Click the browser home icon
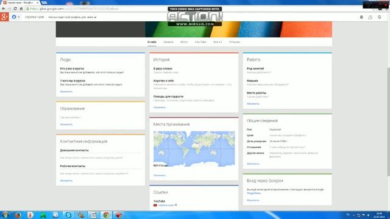Screen dimensions: 390x219 (21, 9)
